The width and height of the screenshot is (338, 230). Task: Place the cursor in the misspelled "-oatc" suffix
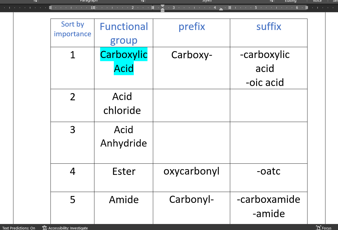pos(268,171)
